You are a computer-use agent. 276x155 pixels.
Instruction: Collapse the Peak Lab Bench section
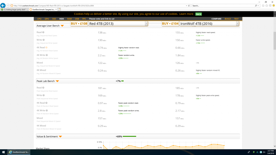click(x=57, y=81)
